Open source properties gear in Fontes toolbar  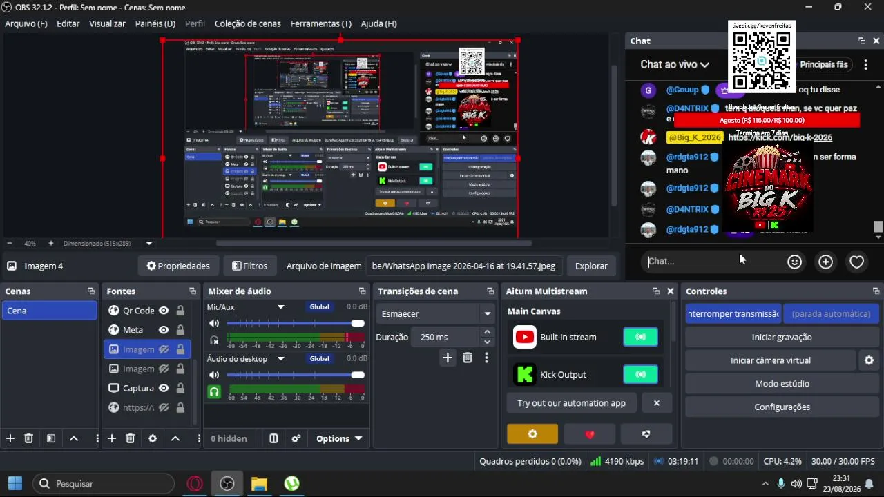click(x=153, y=438)
